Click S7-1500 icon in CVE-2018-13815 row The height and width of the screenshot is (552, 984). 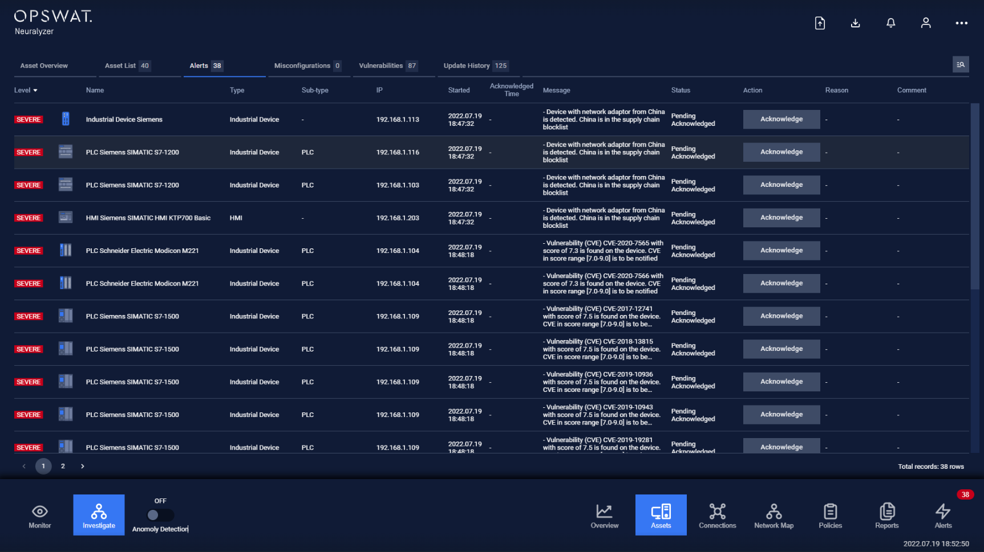66,349
